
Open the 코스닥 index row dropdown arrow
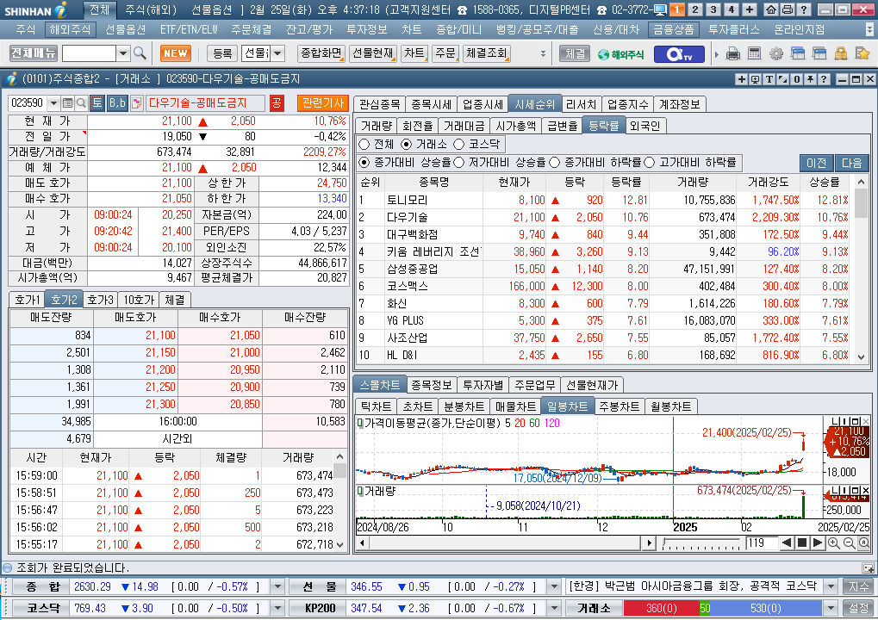tap(277, 608)
